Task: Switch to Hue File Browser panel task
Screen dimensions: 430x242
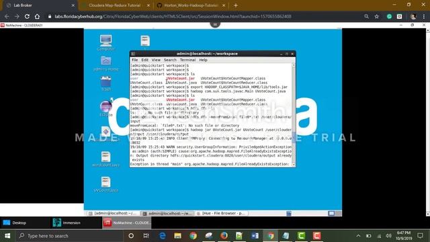Action: pyautogui.click(x=222, y=213)
